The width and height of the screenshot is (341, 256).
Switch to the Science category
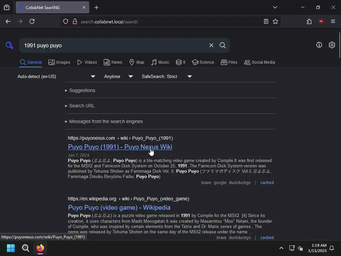pos(203,62)
